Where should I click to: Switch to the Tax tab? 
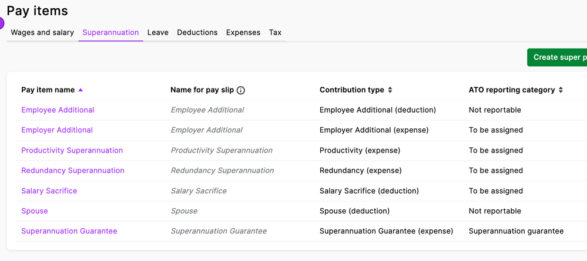275,32
